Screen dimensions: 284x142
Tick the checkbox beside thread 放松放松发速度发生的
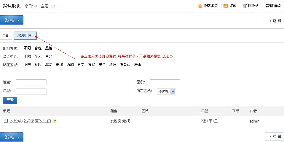coord(6,120)
